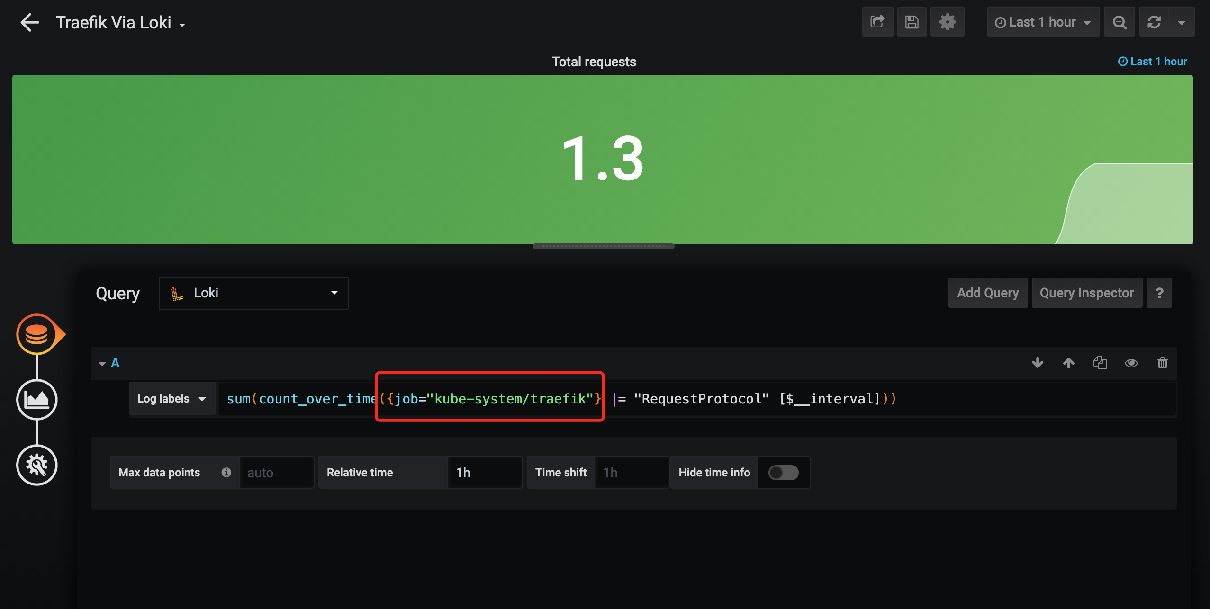Duplicate query A with the copy icon
The width and height of the screenshot is (1210, 609).
pyautogui.click(x=1100, y=363)
